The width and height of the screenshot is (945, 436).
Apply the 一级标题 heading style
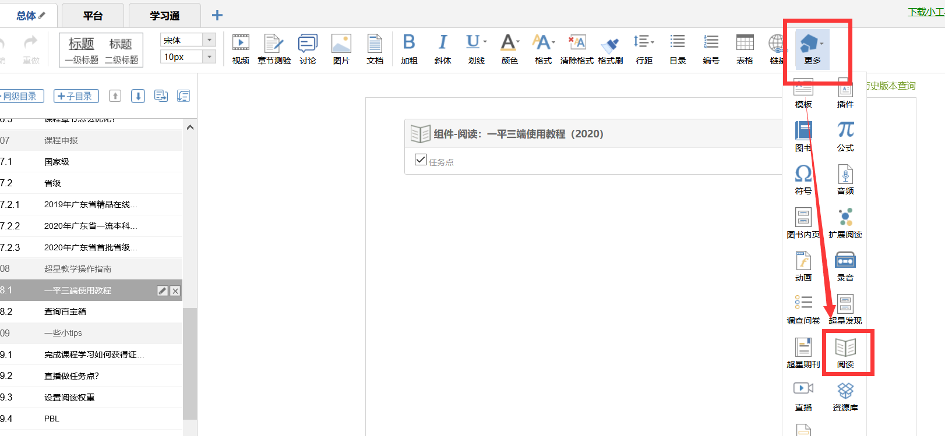tap(82, 50)
